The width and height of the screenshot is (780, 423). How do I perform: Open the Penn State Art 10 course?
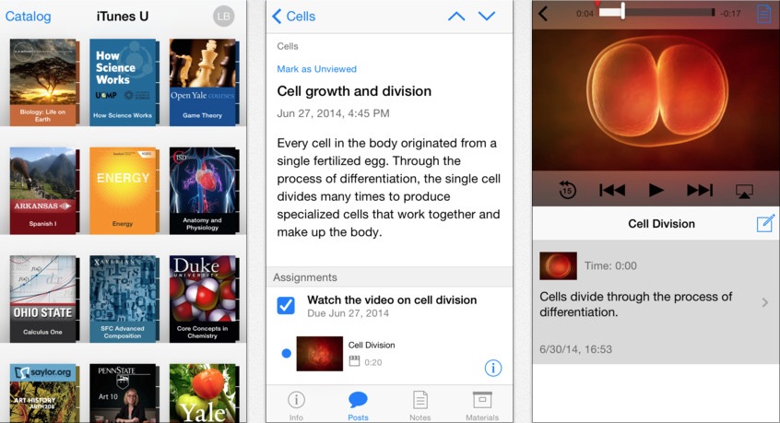tap(124, 394)
